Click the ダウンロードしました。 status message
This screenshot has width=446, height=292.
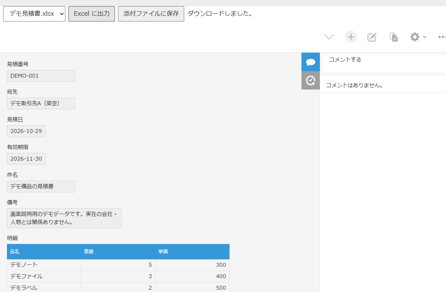[x=220, y=14]
